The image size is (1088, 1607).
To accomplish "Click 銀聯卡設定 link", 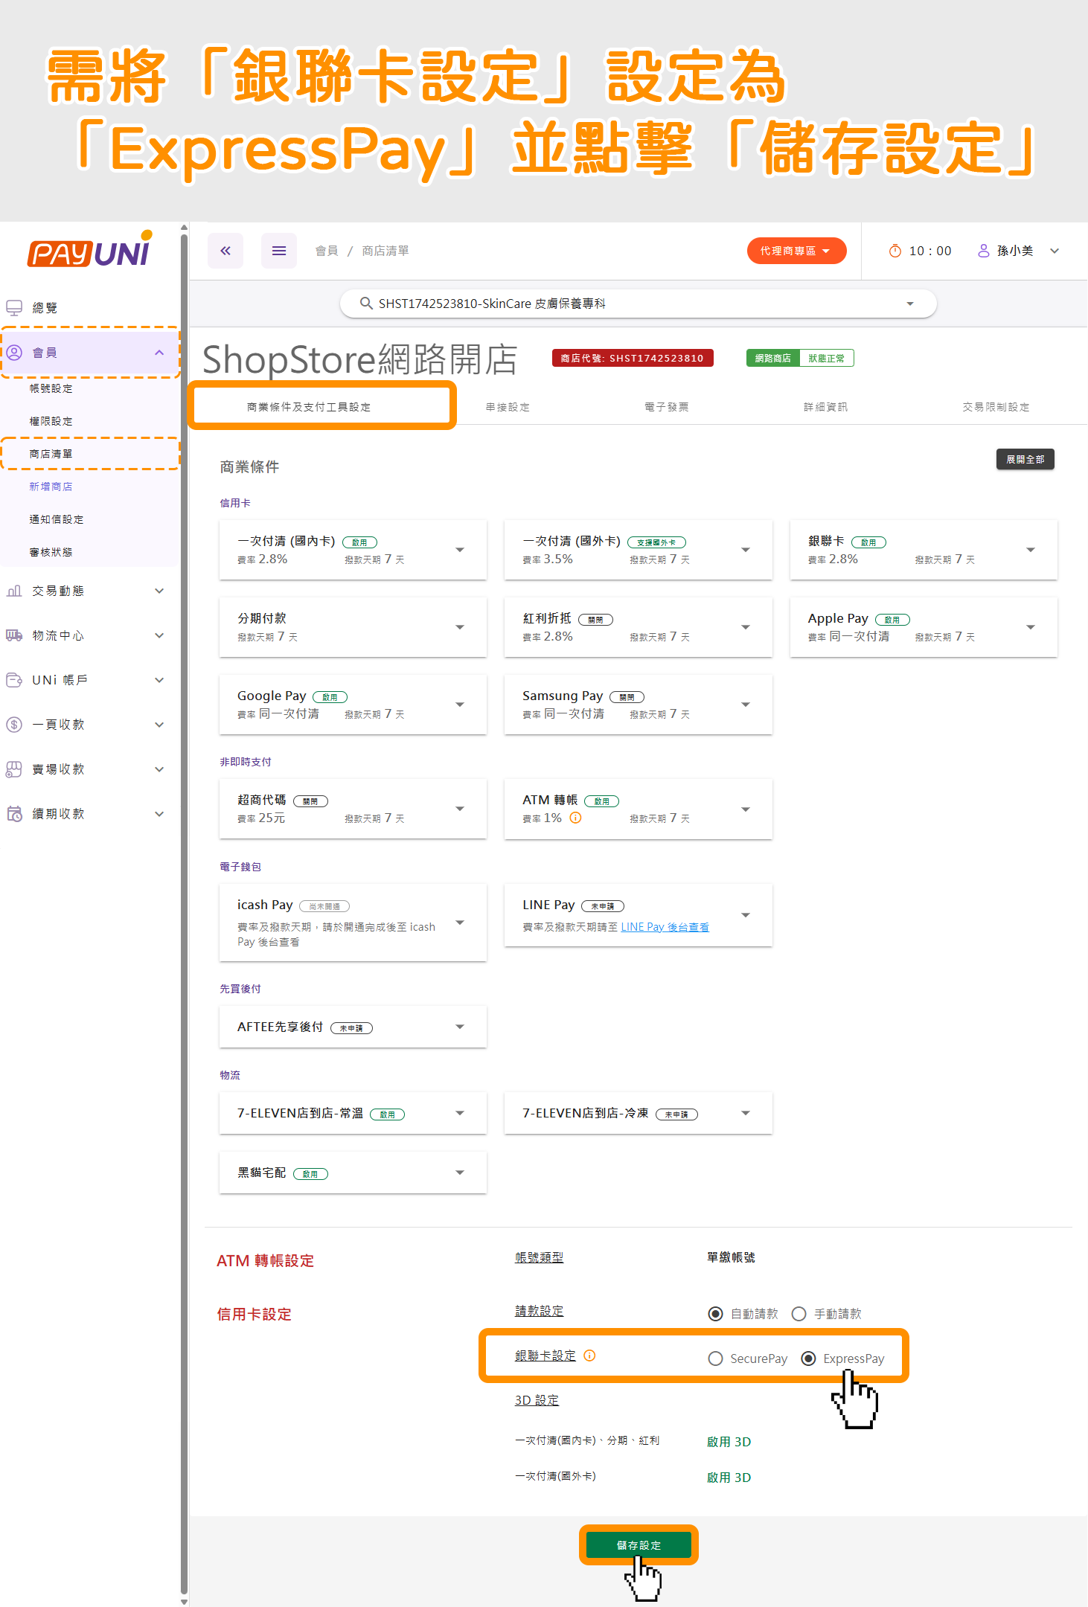I will pos(545,1356).
